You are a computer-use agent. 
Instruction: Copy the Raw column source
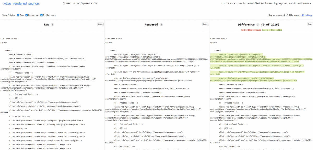pos(100,24)
